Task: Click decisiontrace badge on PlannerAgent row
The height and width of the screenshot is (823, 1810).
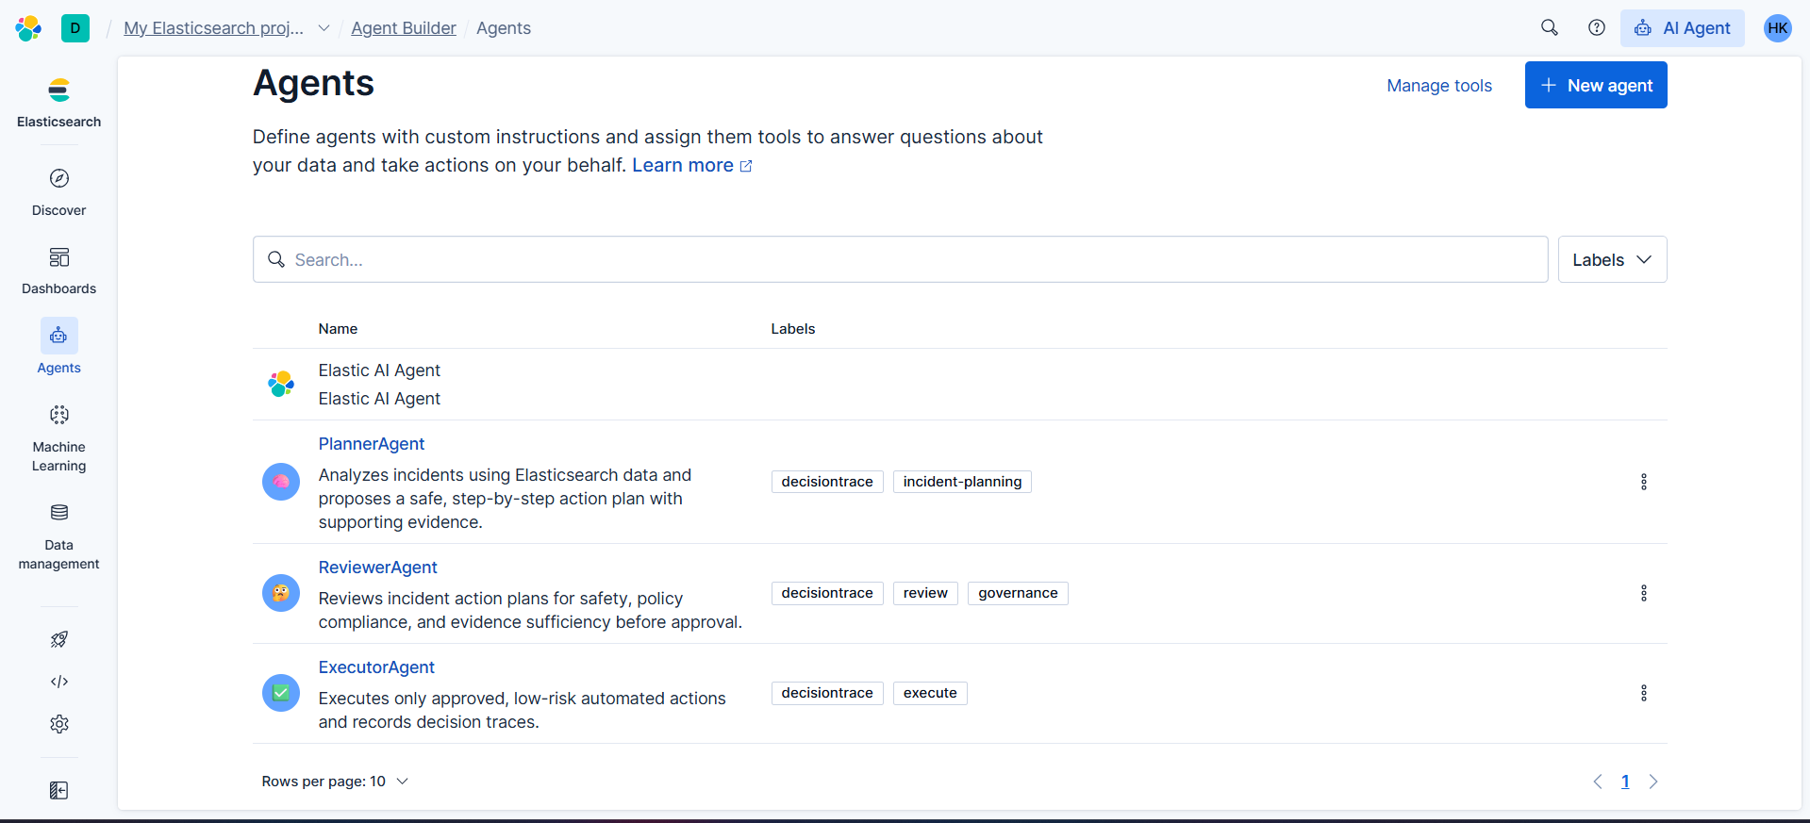Action: click(827, 482)
